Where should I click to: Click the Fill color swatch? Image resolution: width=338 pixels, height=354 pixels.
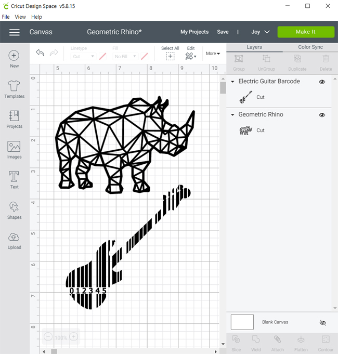[145, 57]
